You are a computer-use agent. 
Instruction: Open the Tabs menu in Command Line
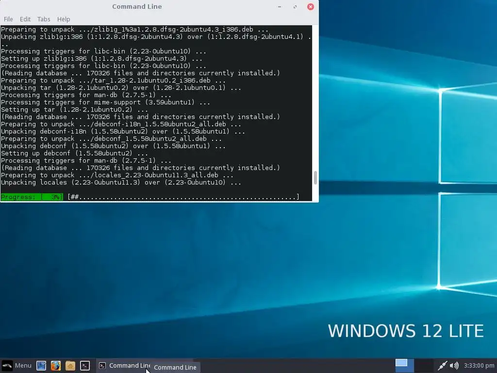click(x=44, y=19)
